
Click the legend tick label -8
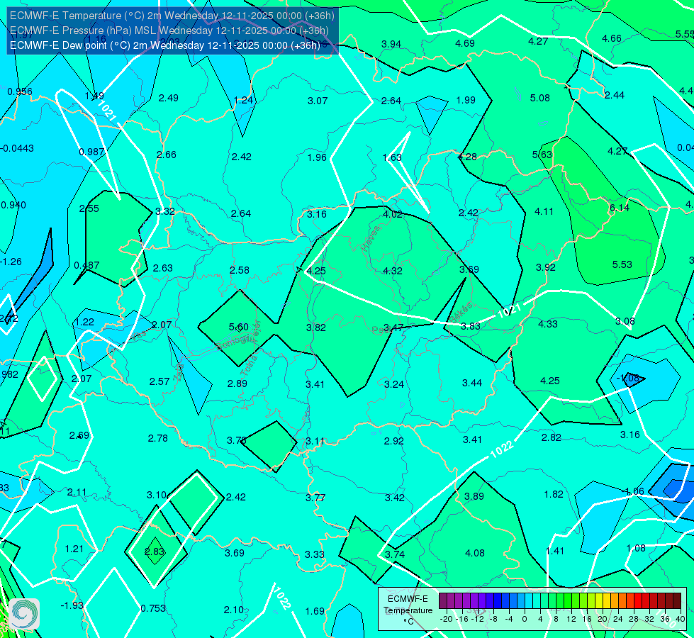tap(494, 619)
